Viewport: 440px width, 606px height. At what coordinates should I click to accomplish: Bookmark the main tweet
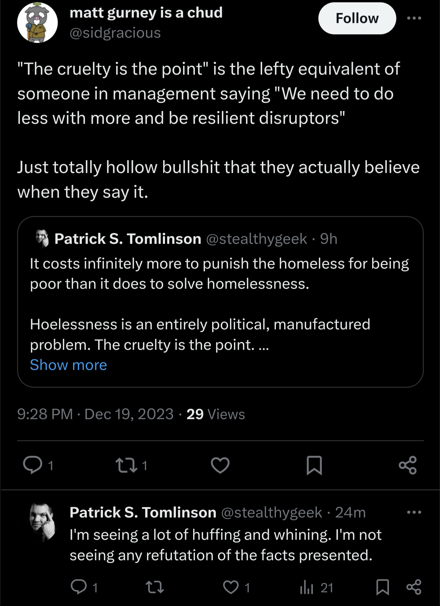pyautogui.click(x=314, y=465)
